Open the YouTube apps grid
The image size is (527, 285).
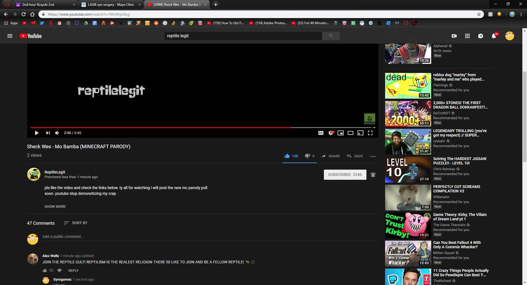(467, 36)
